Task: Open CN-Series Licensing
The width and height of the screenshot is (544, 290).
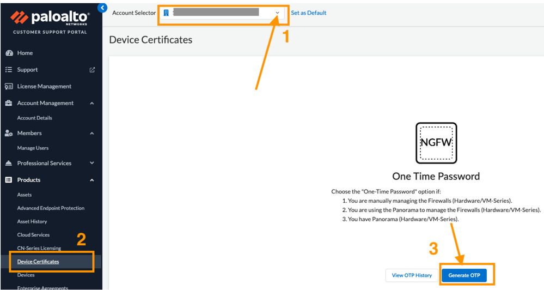Action: 39,249
